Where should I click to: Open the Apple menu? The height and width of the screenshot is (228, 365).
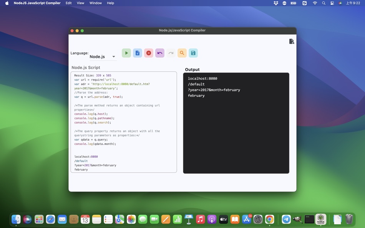click(7, 3)
